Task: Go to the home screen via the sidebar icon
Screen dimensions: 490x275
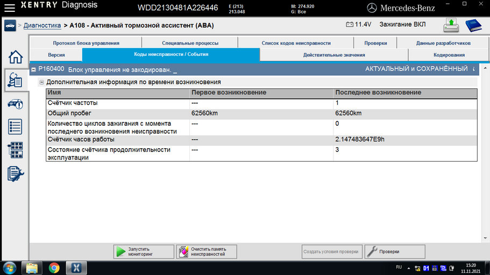Action: [15, 57]
